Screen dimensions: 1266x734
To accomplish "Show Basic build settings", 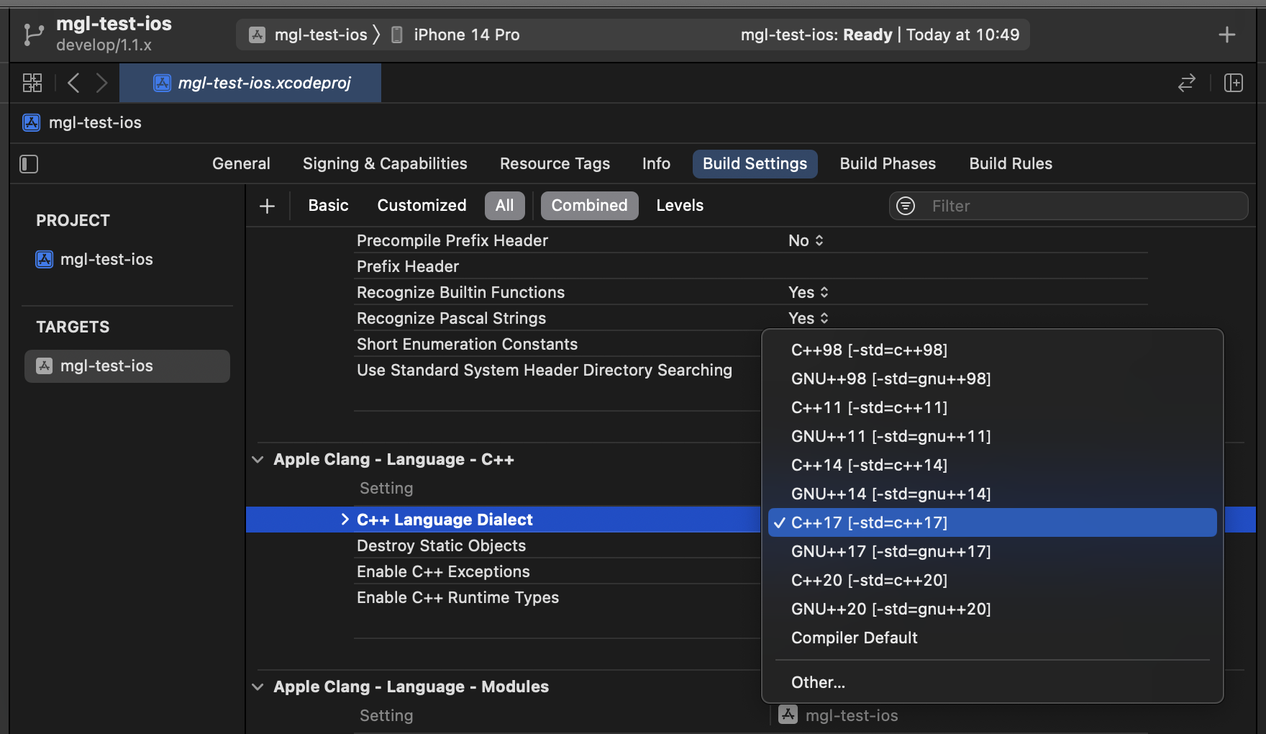I will (x=328, y=206).
